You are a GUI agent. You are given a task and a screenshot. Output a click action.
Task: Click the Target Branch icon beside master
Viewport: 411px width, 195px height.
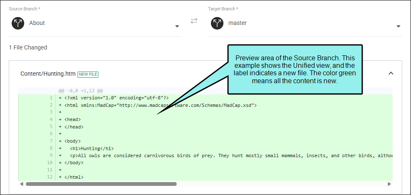(217, 23)
